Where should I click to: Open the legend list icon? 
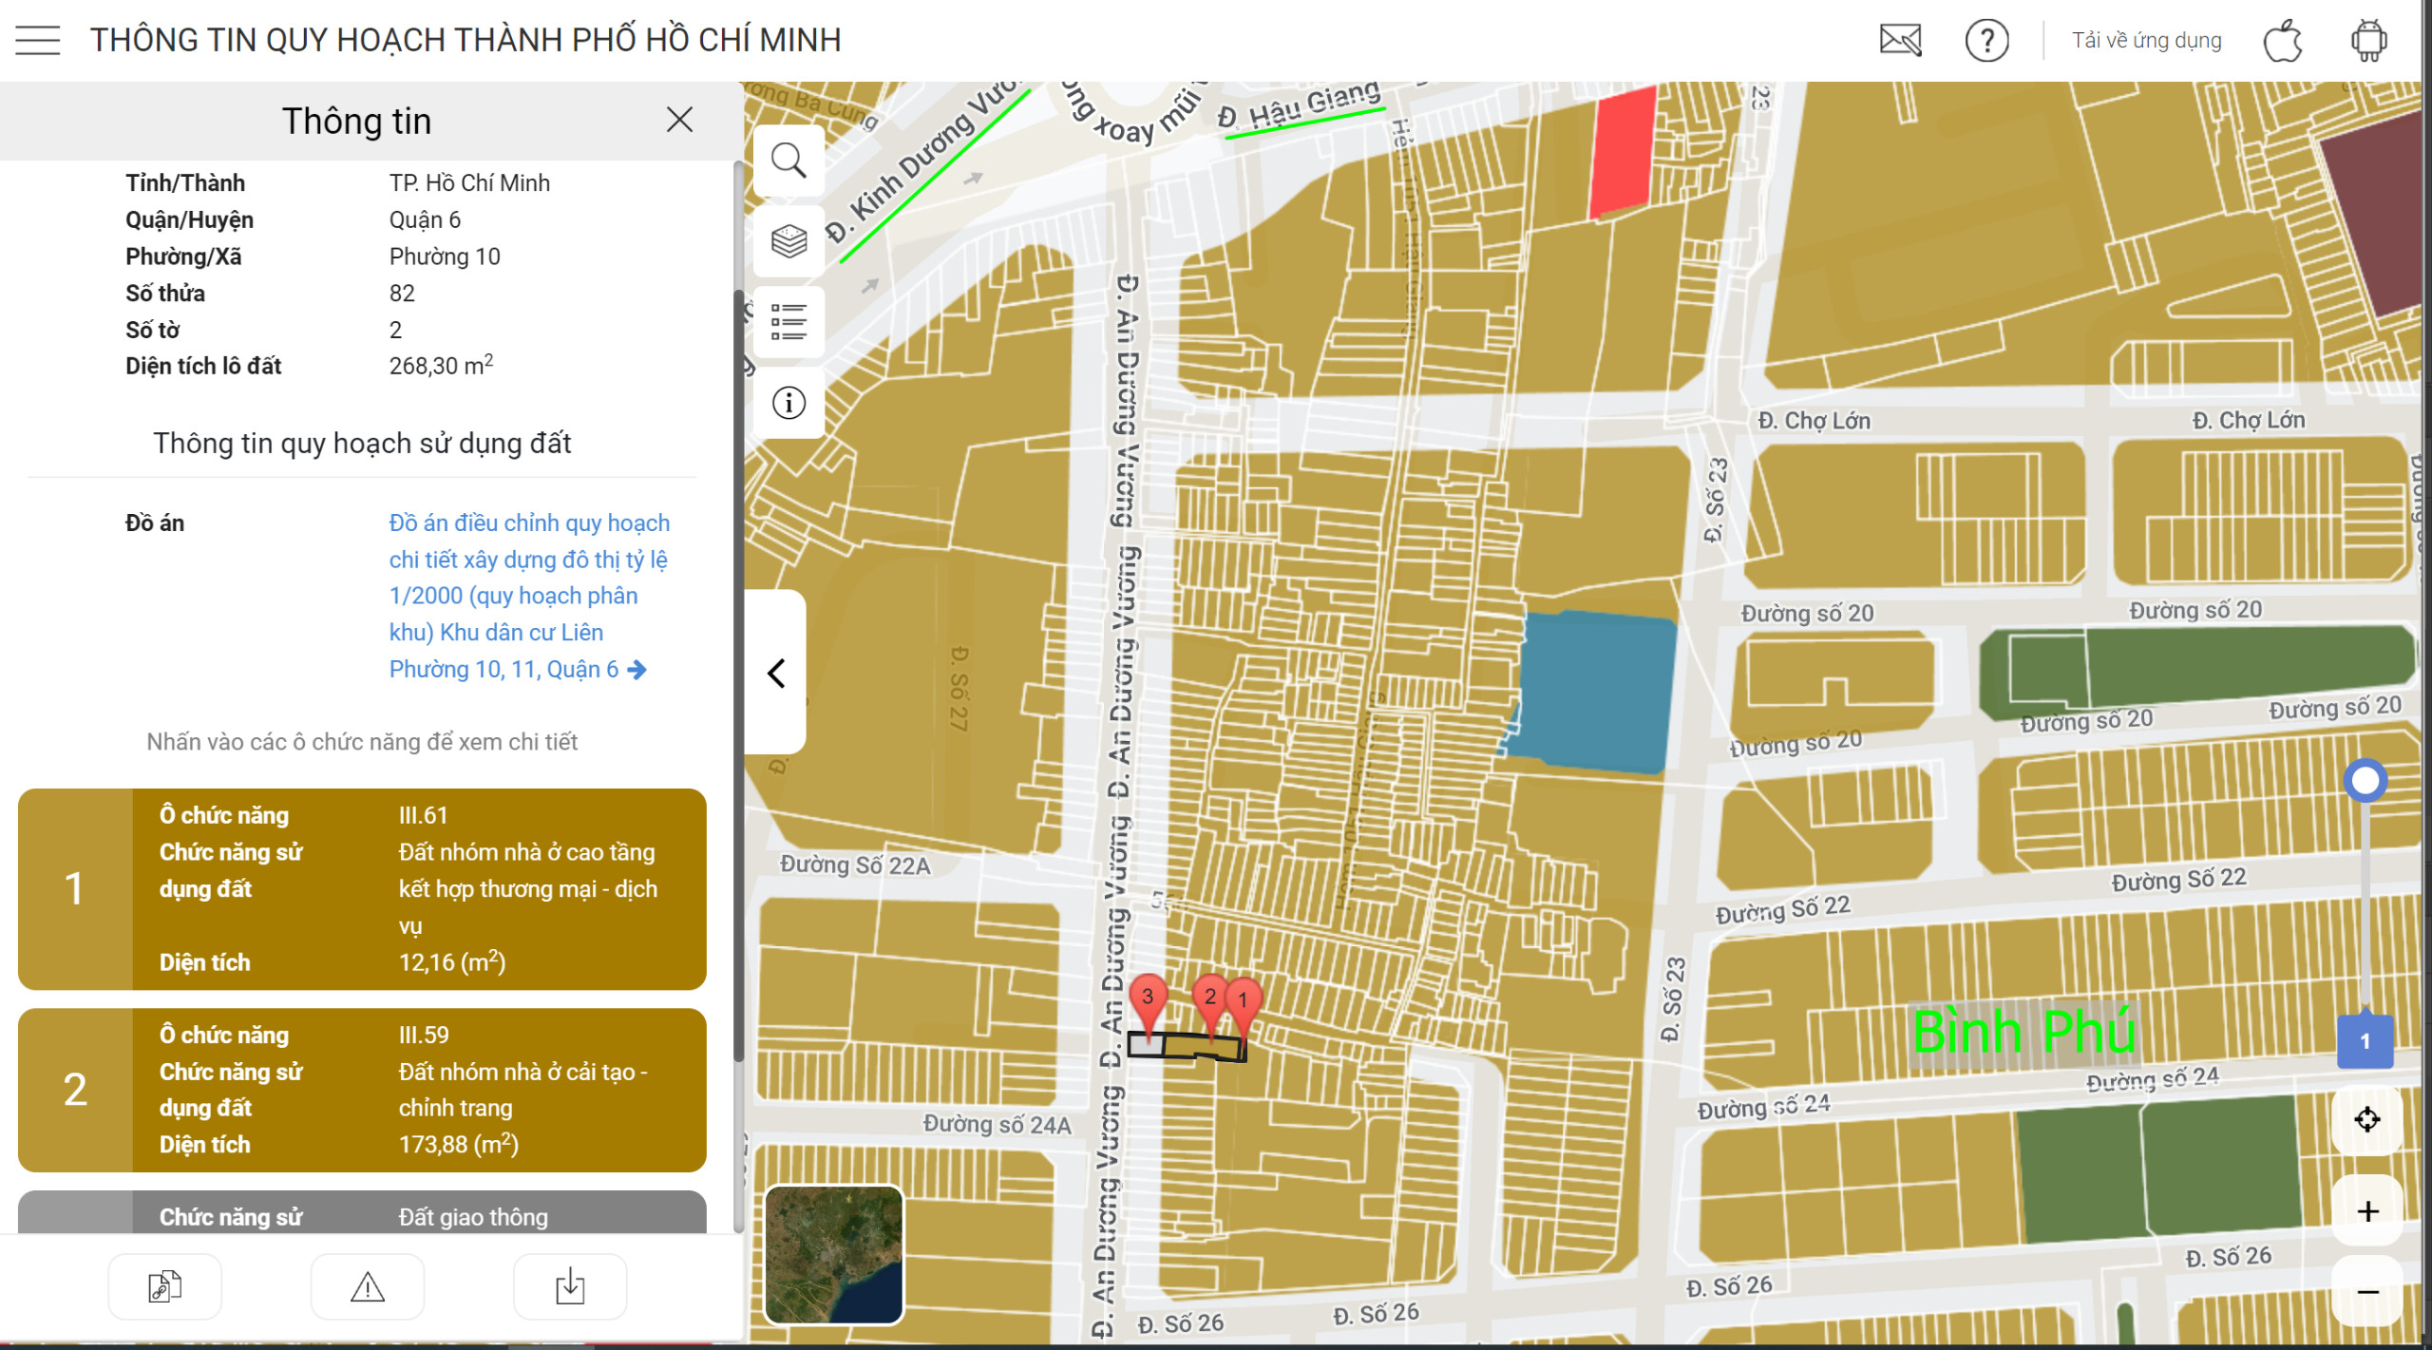point(788,322)
